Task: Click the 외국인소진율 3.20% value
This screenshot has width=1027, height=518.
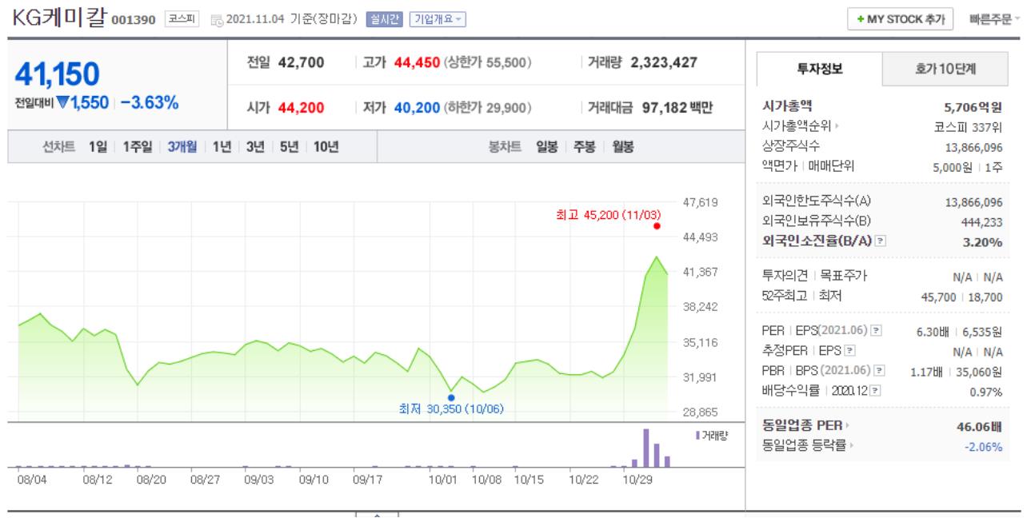Action: point(982,241)
